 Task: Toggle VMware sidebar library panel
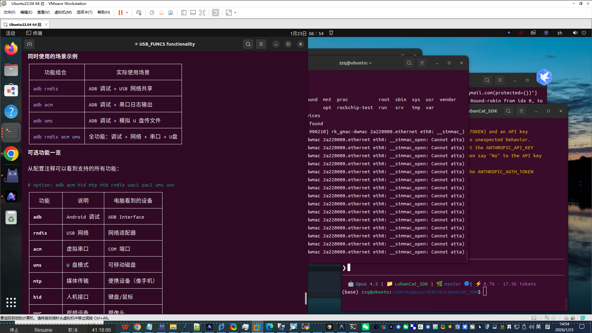(184, 13)
